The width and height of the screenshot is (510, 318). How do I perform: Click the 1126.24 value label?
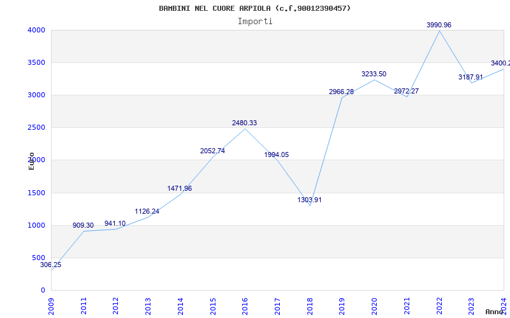pos(147,212)
